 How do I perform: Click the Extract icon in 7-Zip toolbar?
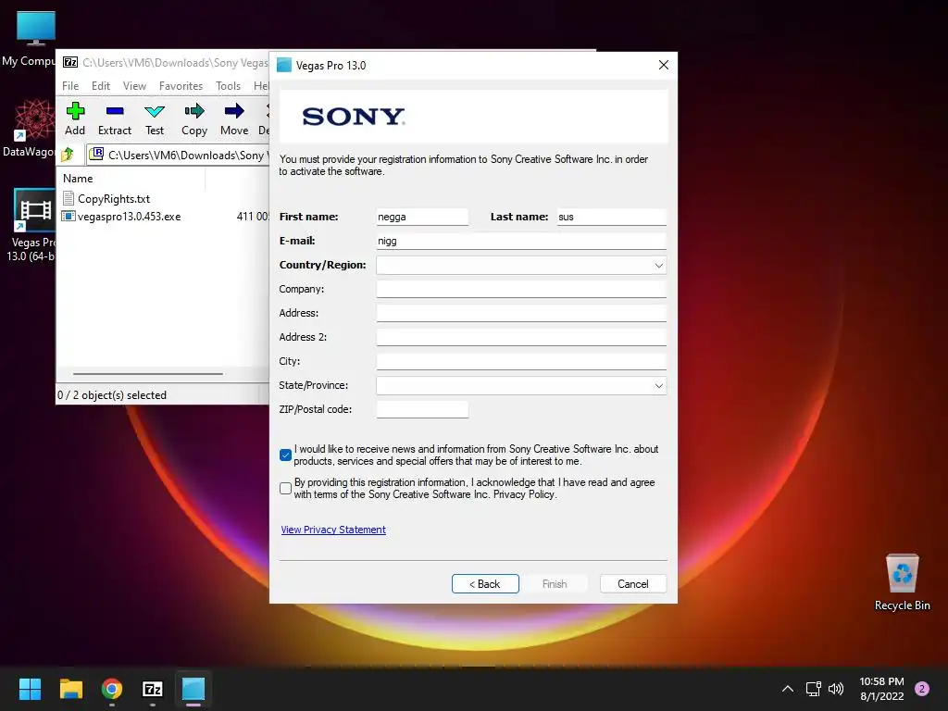[x=114, y=118]
